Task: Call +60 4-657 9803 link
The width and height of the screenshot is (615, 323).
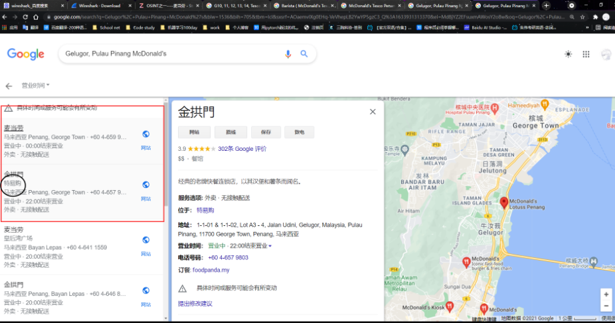Action: point(228,258)
